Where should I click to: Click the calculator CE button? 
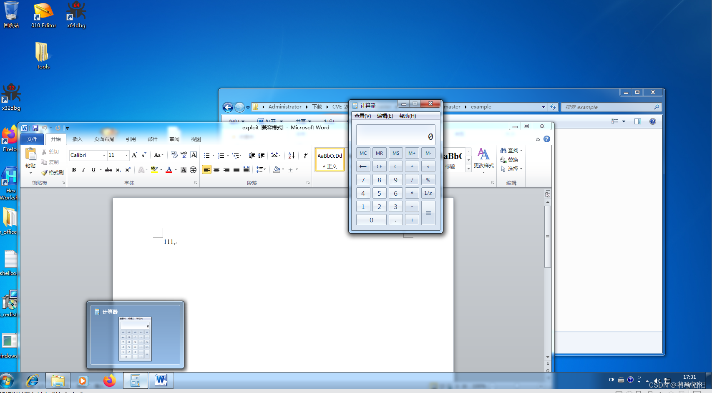pos(379,166)
